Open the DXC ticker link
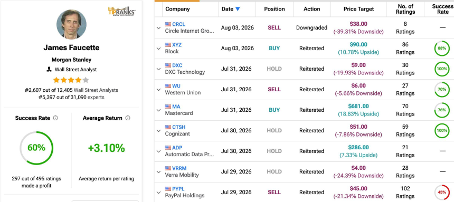The image size is (454, 202). click(177, 65)
